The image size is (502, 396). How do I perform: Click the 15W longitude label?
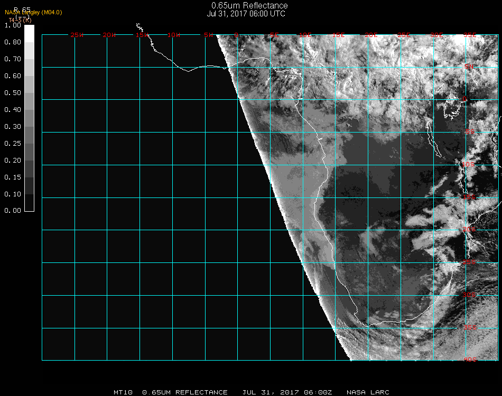pyautogui.click(x=142, y=35)
